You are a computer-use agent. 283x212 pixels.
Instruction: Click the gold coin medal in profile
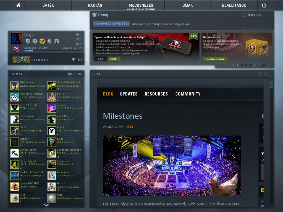pyautogui.click(x=42, y=41)
